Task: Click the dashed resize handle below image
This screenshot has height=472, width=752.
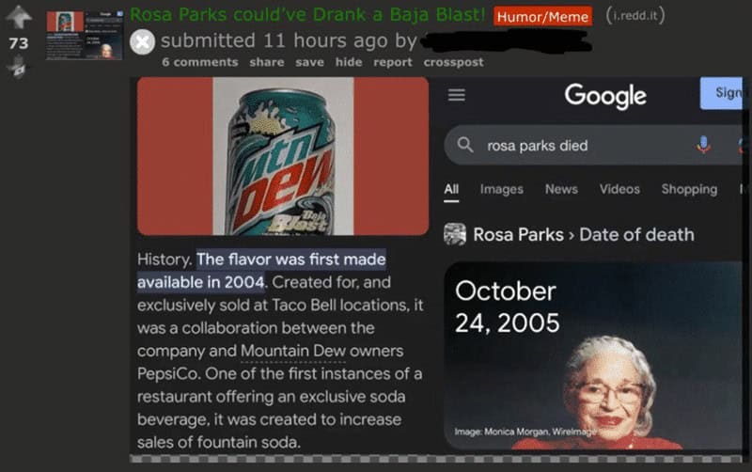Action: (436, 459)
